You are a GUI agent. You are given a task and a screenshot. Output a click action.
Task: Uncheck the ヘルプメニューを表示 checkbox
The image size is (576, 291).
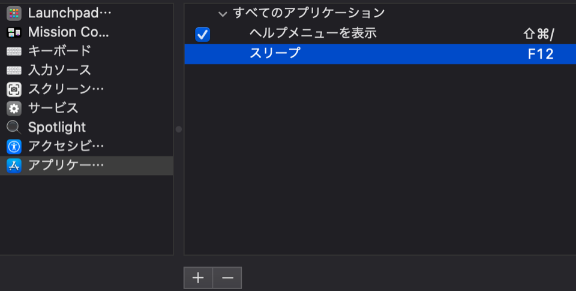pos(203,35)
